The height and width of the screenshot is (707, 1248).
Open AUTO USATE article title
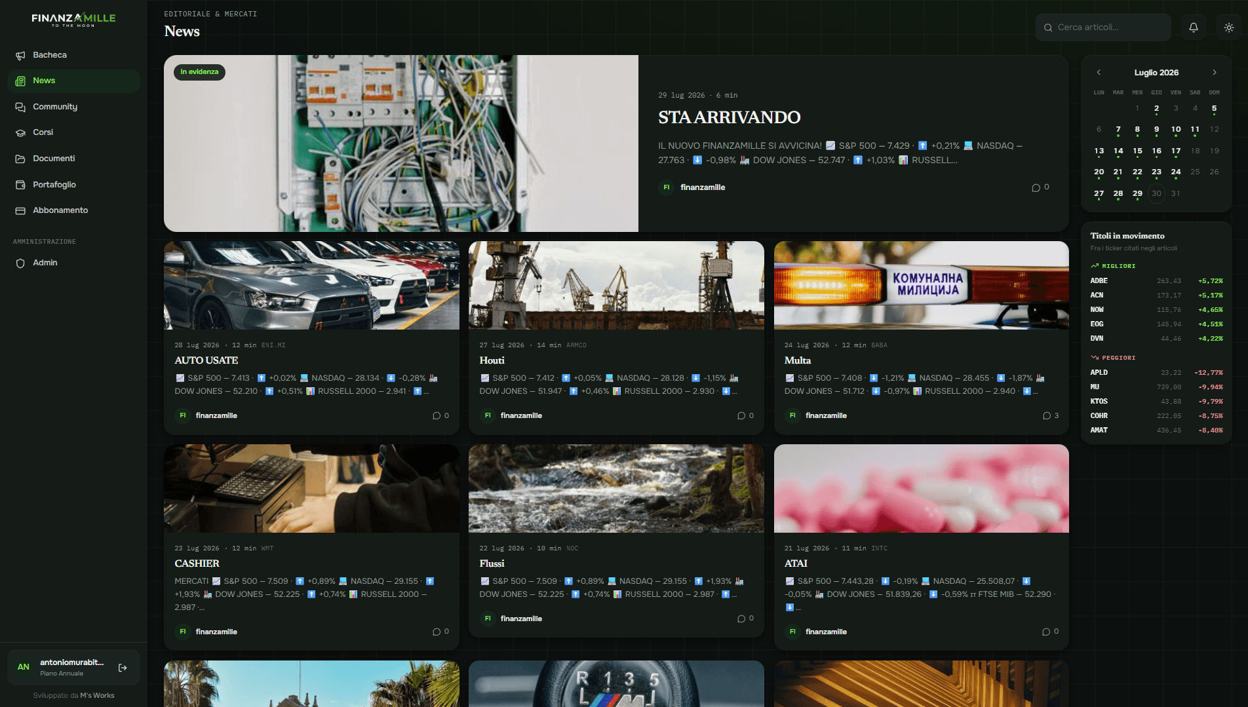pos(206,360)
